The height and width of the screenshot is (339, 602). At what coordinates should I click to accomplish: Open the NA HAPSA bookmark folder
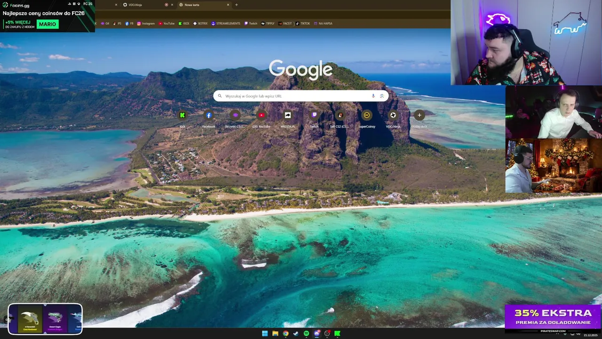click(323, 24)
